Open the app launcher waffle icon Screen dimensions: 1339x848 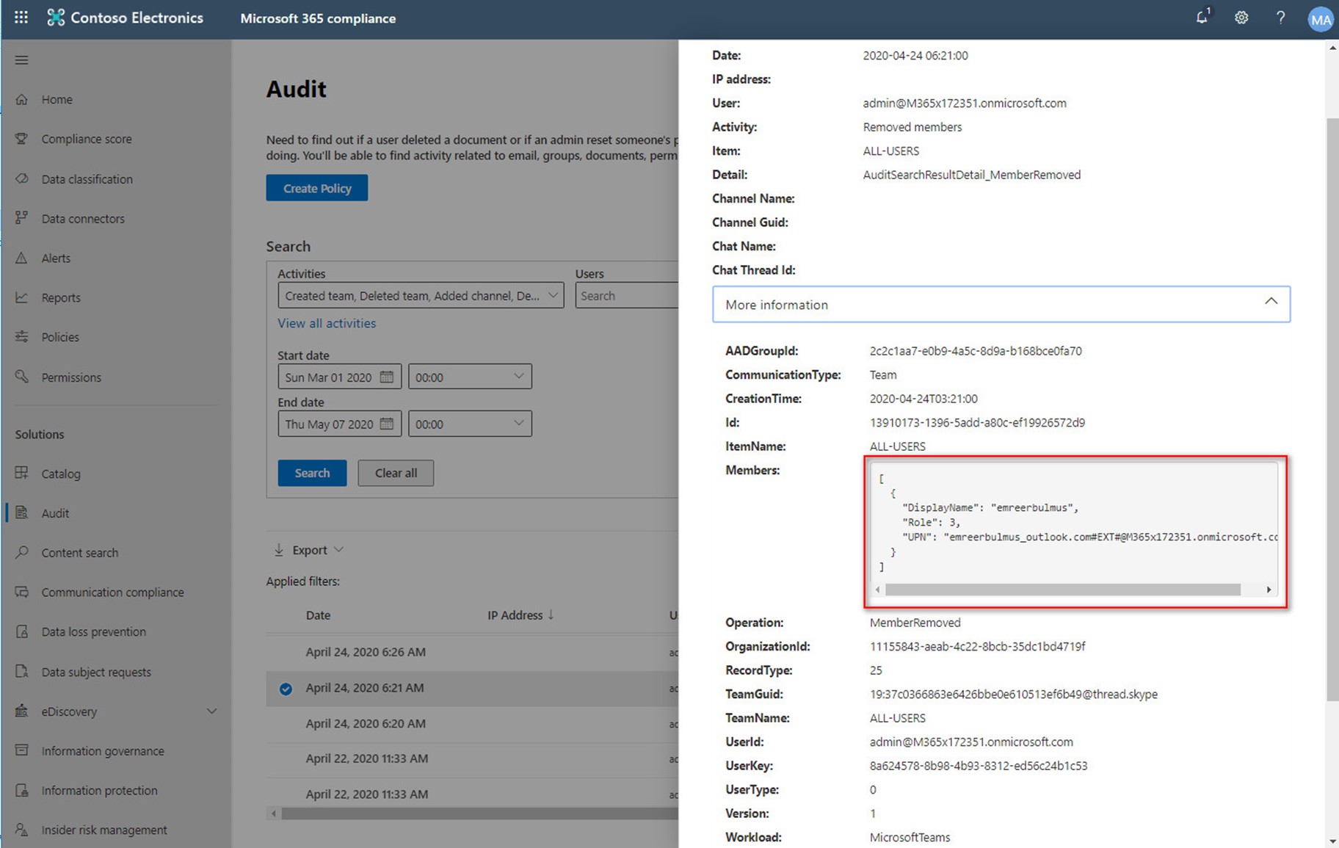(21, 18)
